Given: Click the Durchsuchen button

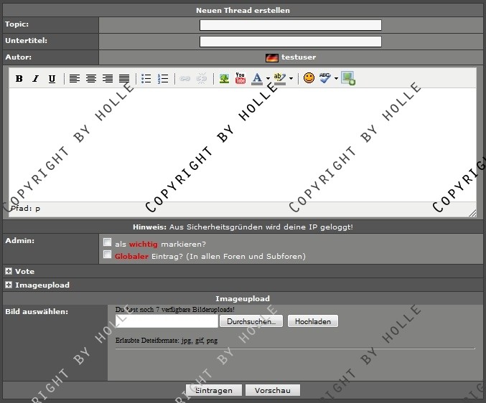Looking at the screenshot, I should coord(251,322).
